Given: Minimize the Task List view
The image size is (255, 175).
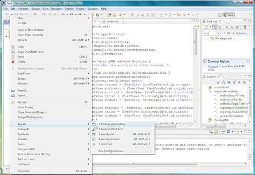Looking at the screenshot, I should tap(245, 21).
